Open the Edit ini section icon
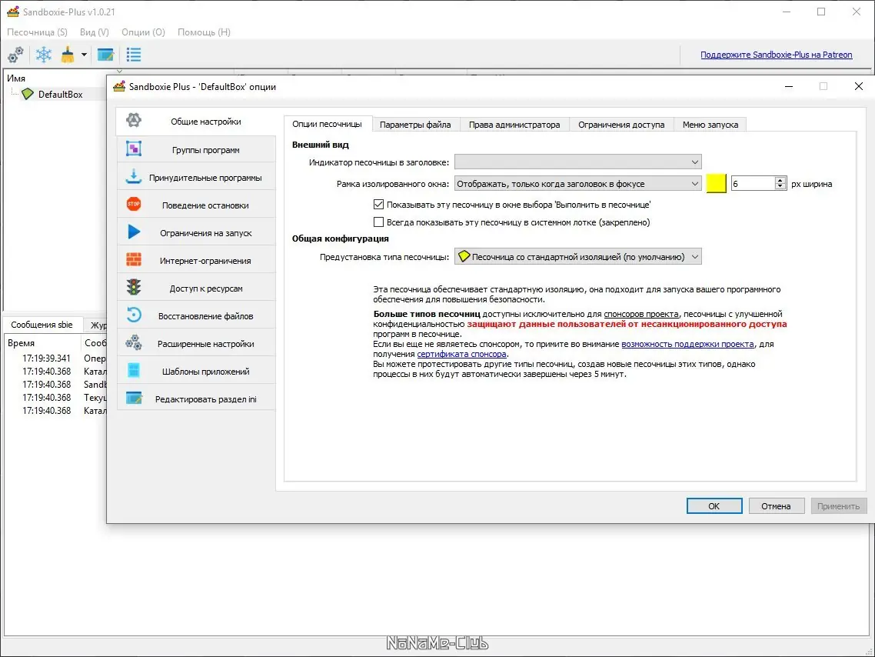The width and height of the screenshot is (875, 657). click(x=133, y=398)
